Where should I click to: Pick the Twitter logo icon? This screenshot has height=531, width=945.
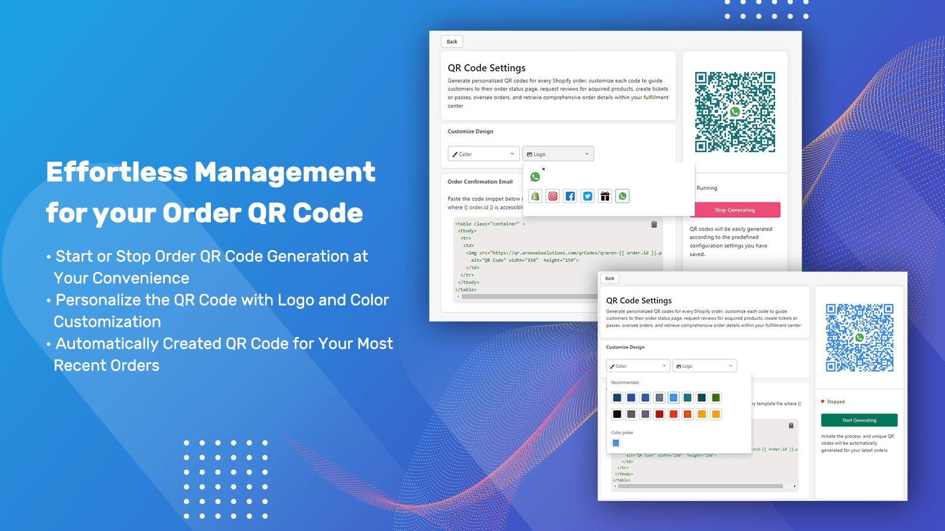point(588,196)
